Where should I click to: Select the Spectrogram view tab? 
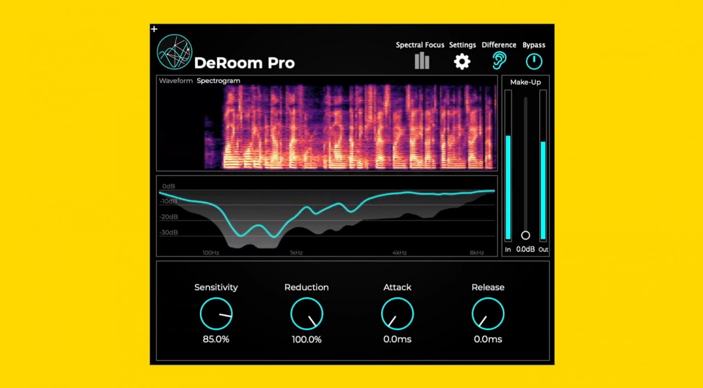(218, 81)
